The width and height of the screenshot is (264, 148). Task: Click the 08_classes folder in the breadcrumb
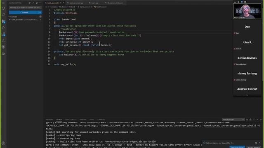click(x=63, y=7)
